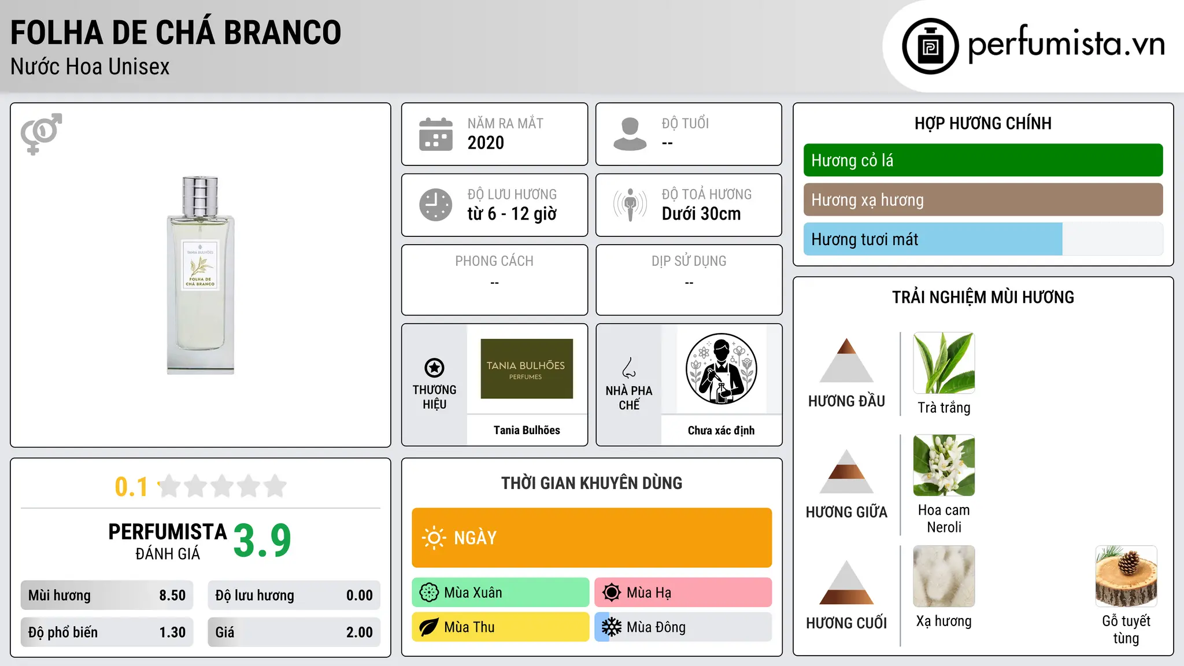
Task: Click the Hoa cam Neroli note name
Action: (x=944, y=519)
